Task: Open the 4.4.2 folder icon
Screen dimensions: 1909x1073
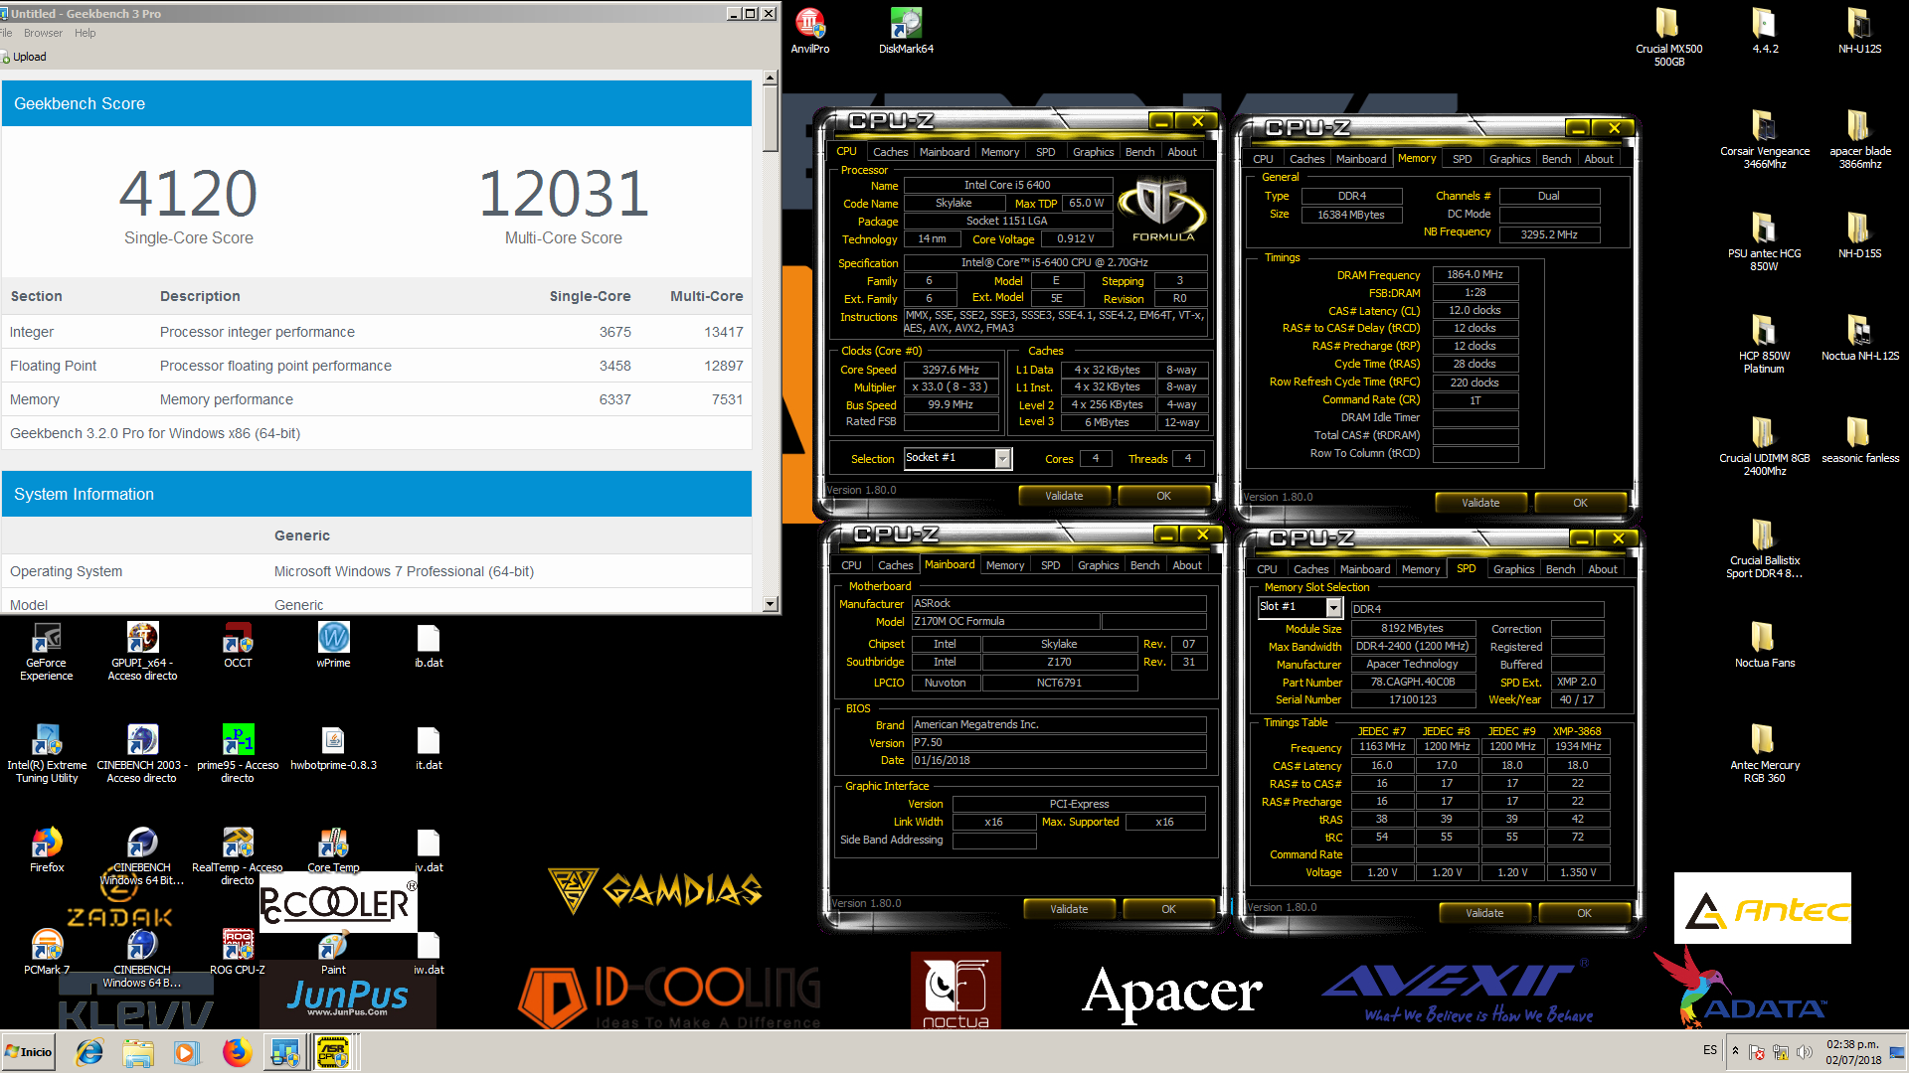Action: point(1765,31)
